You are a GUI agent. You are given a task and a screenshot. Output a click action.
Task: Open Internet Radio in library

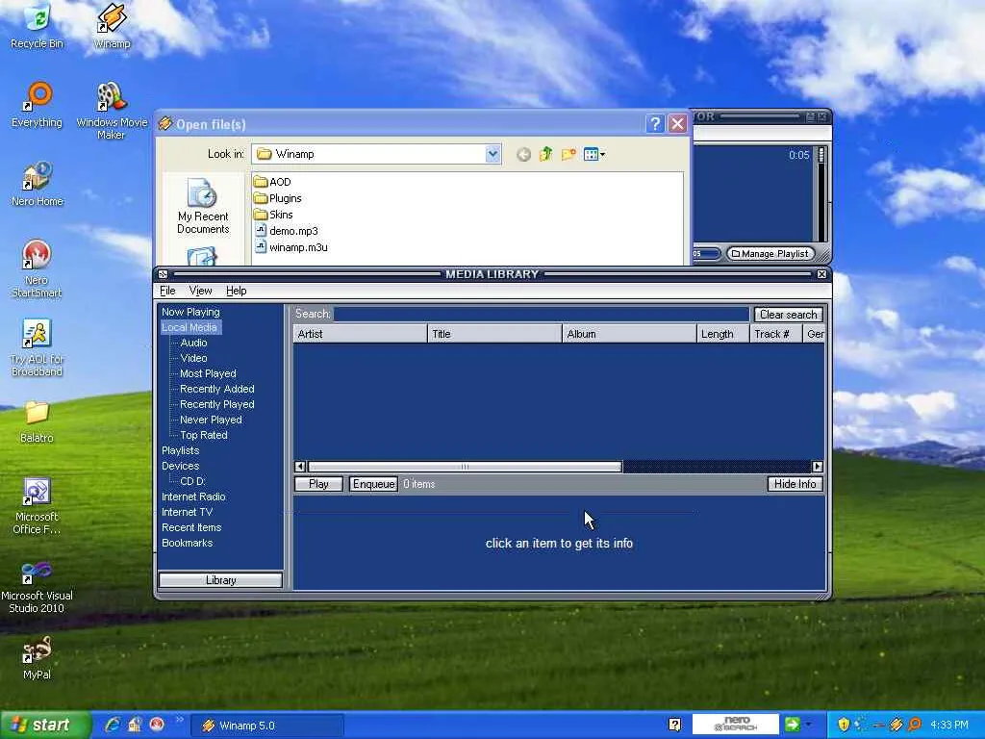pos(193,497)
